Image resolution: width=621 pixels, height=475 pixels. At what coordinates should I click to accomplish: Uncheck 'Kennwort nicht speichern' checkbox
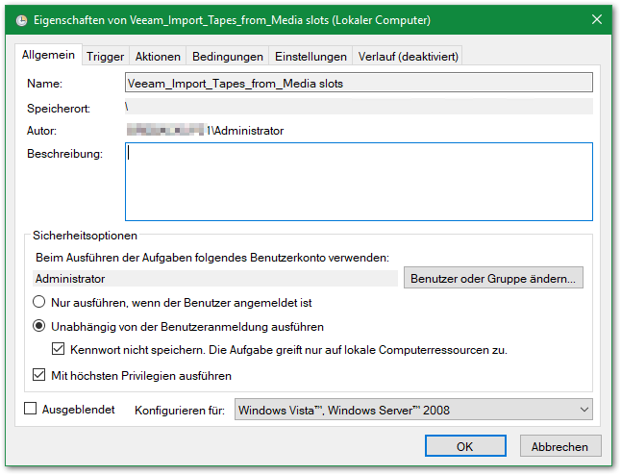(x=59, y=349)
